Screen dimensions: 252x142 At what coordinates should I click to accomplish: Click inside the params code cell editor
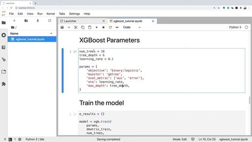coord(162,71)
